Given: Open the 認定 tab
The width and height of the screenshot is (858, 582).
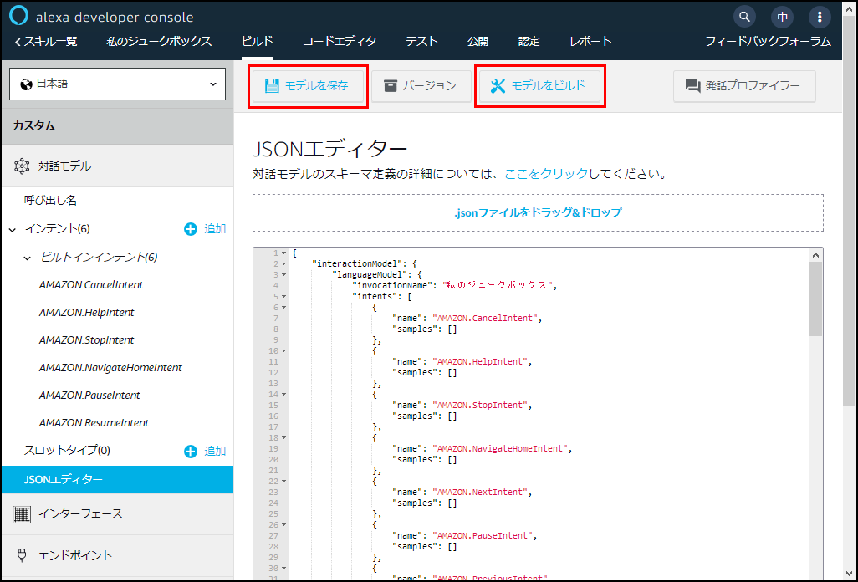Looking at the screenshot, I should click(x=529, y=42).
